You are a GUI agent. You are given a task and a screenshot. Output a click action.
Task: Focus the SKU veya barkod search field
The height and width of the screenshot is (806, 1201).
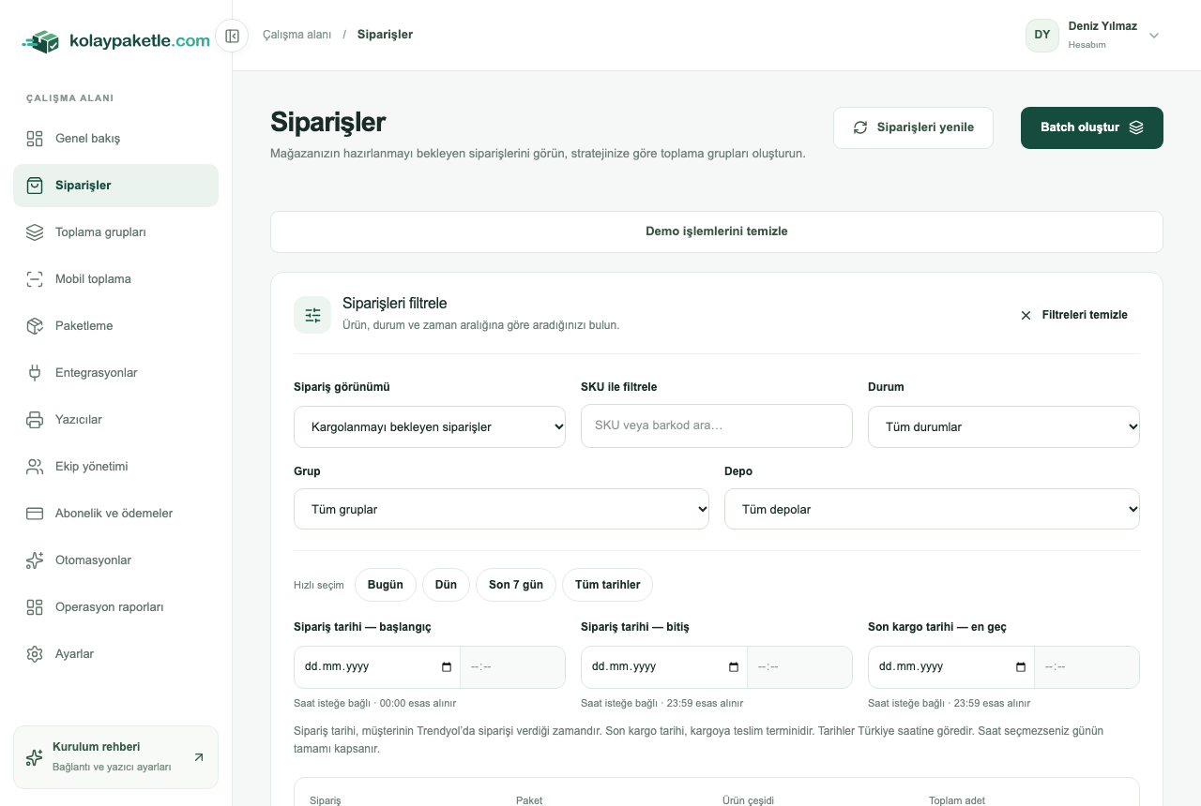pos(717,425)
